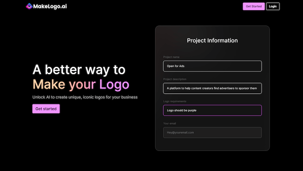Screen dimensions: 303x171
Task: Open the Login page
Action: pos(273,6)
